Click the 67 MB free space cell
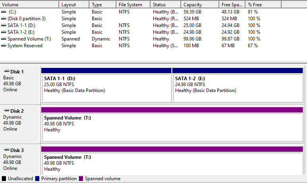Image resolution: width=307 pixels, height=183 pixels. click(228, 46)
